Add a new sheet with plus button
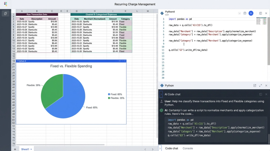This screenshot has width=270, height=151. pyautogui.click(x=15, y=149)
